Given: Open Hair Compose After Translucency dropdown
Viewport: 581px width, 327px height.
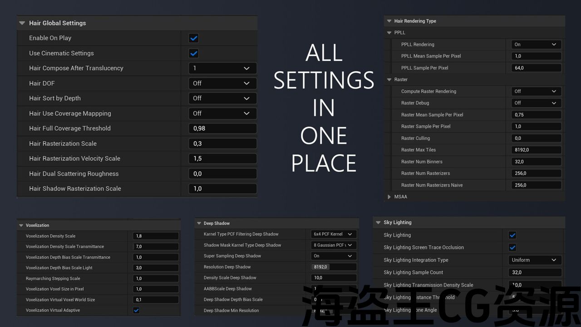Looking at the screenshot, I should point(222,68).
